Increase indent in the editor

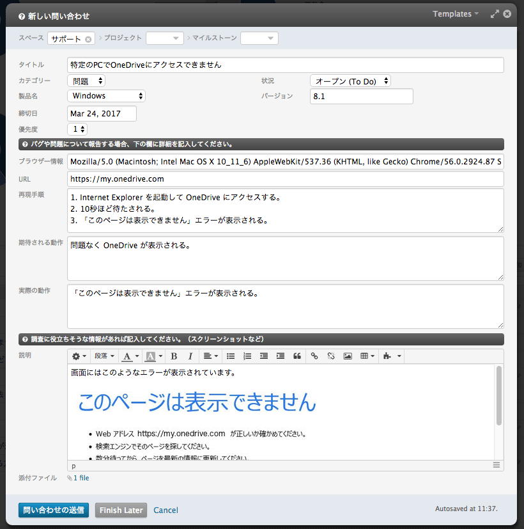click(281, 356)
